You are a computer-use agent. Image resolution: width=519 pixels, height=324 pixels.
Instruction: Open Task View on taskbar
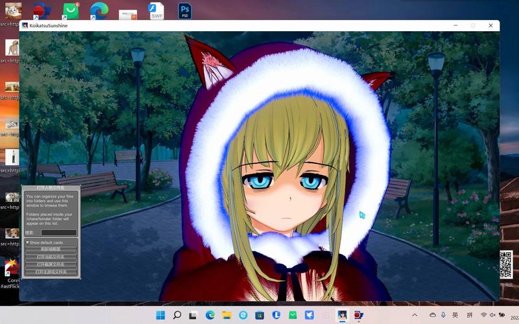click(193, 315)
